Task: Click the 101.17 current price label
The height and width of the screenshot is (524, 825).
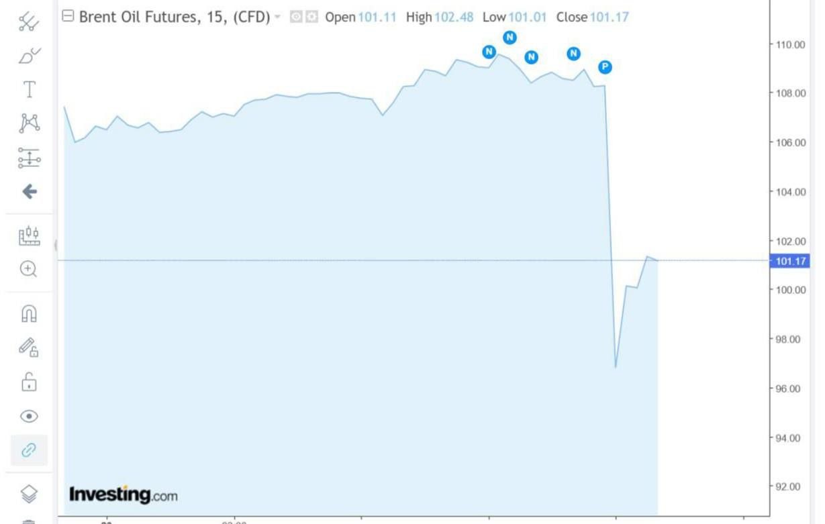Action: click(x=790, y=261)
